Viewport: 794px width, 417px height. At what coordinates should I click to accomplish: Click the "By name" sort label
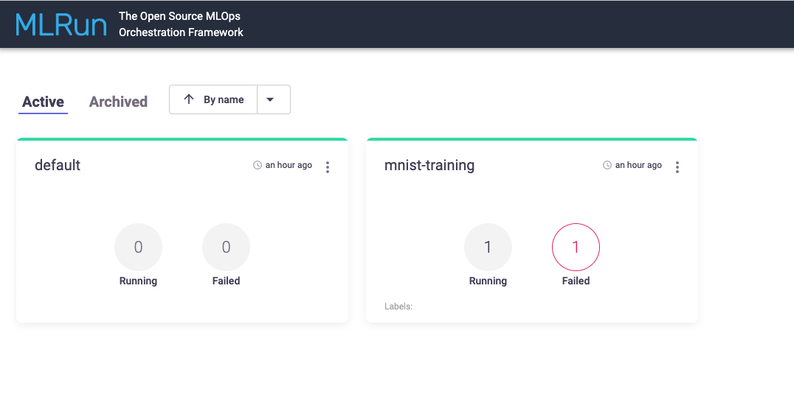pos(224,99)
